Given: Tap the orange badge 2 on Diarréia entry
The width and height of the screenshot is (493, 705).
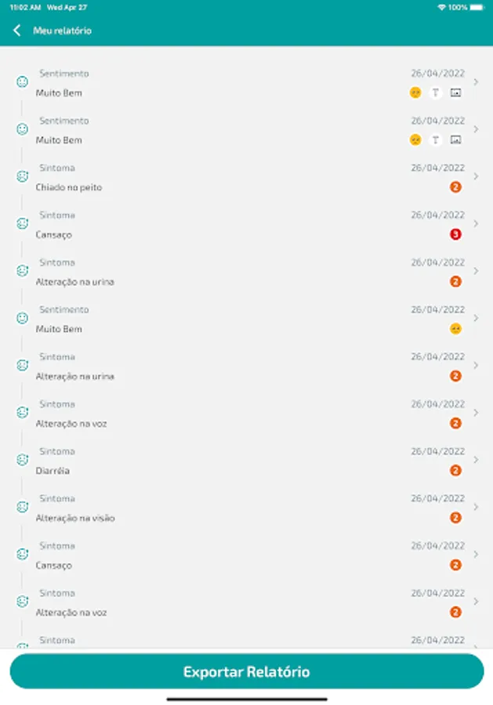Looking at the screenshot, I should pos(455,468).
